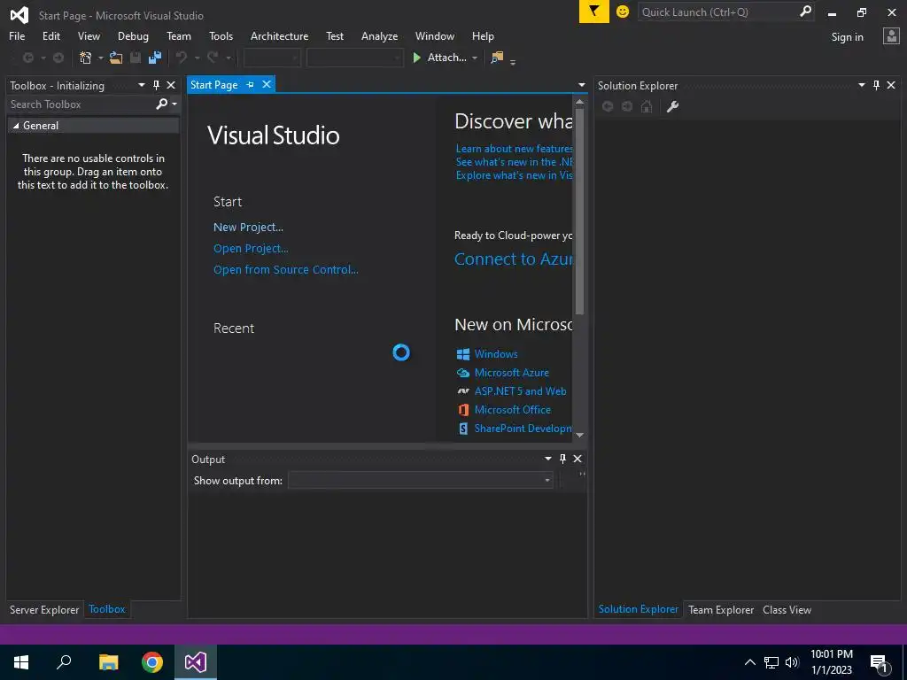The image size is (907, 680).
Task: Click the Solution Explorer Properties wrench icon
Action: pos(672,106)
